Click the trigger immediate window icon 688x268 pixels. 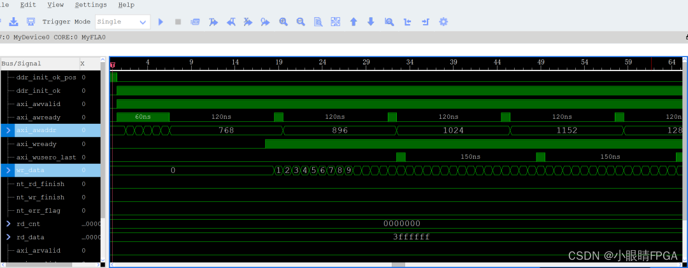196,22
